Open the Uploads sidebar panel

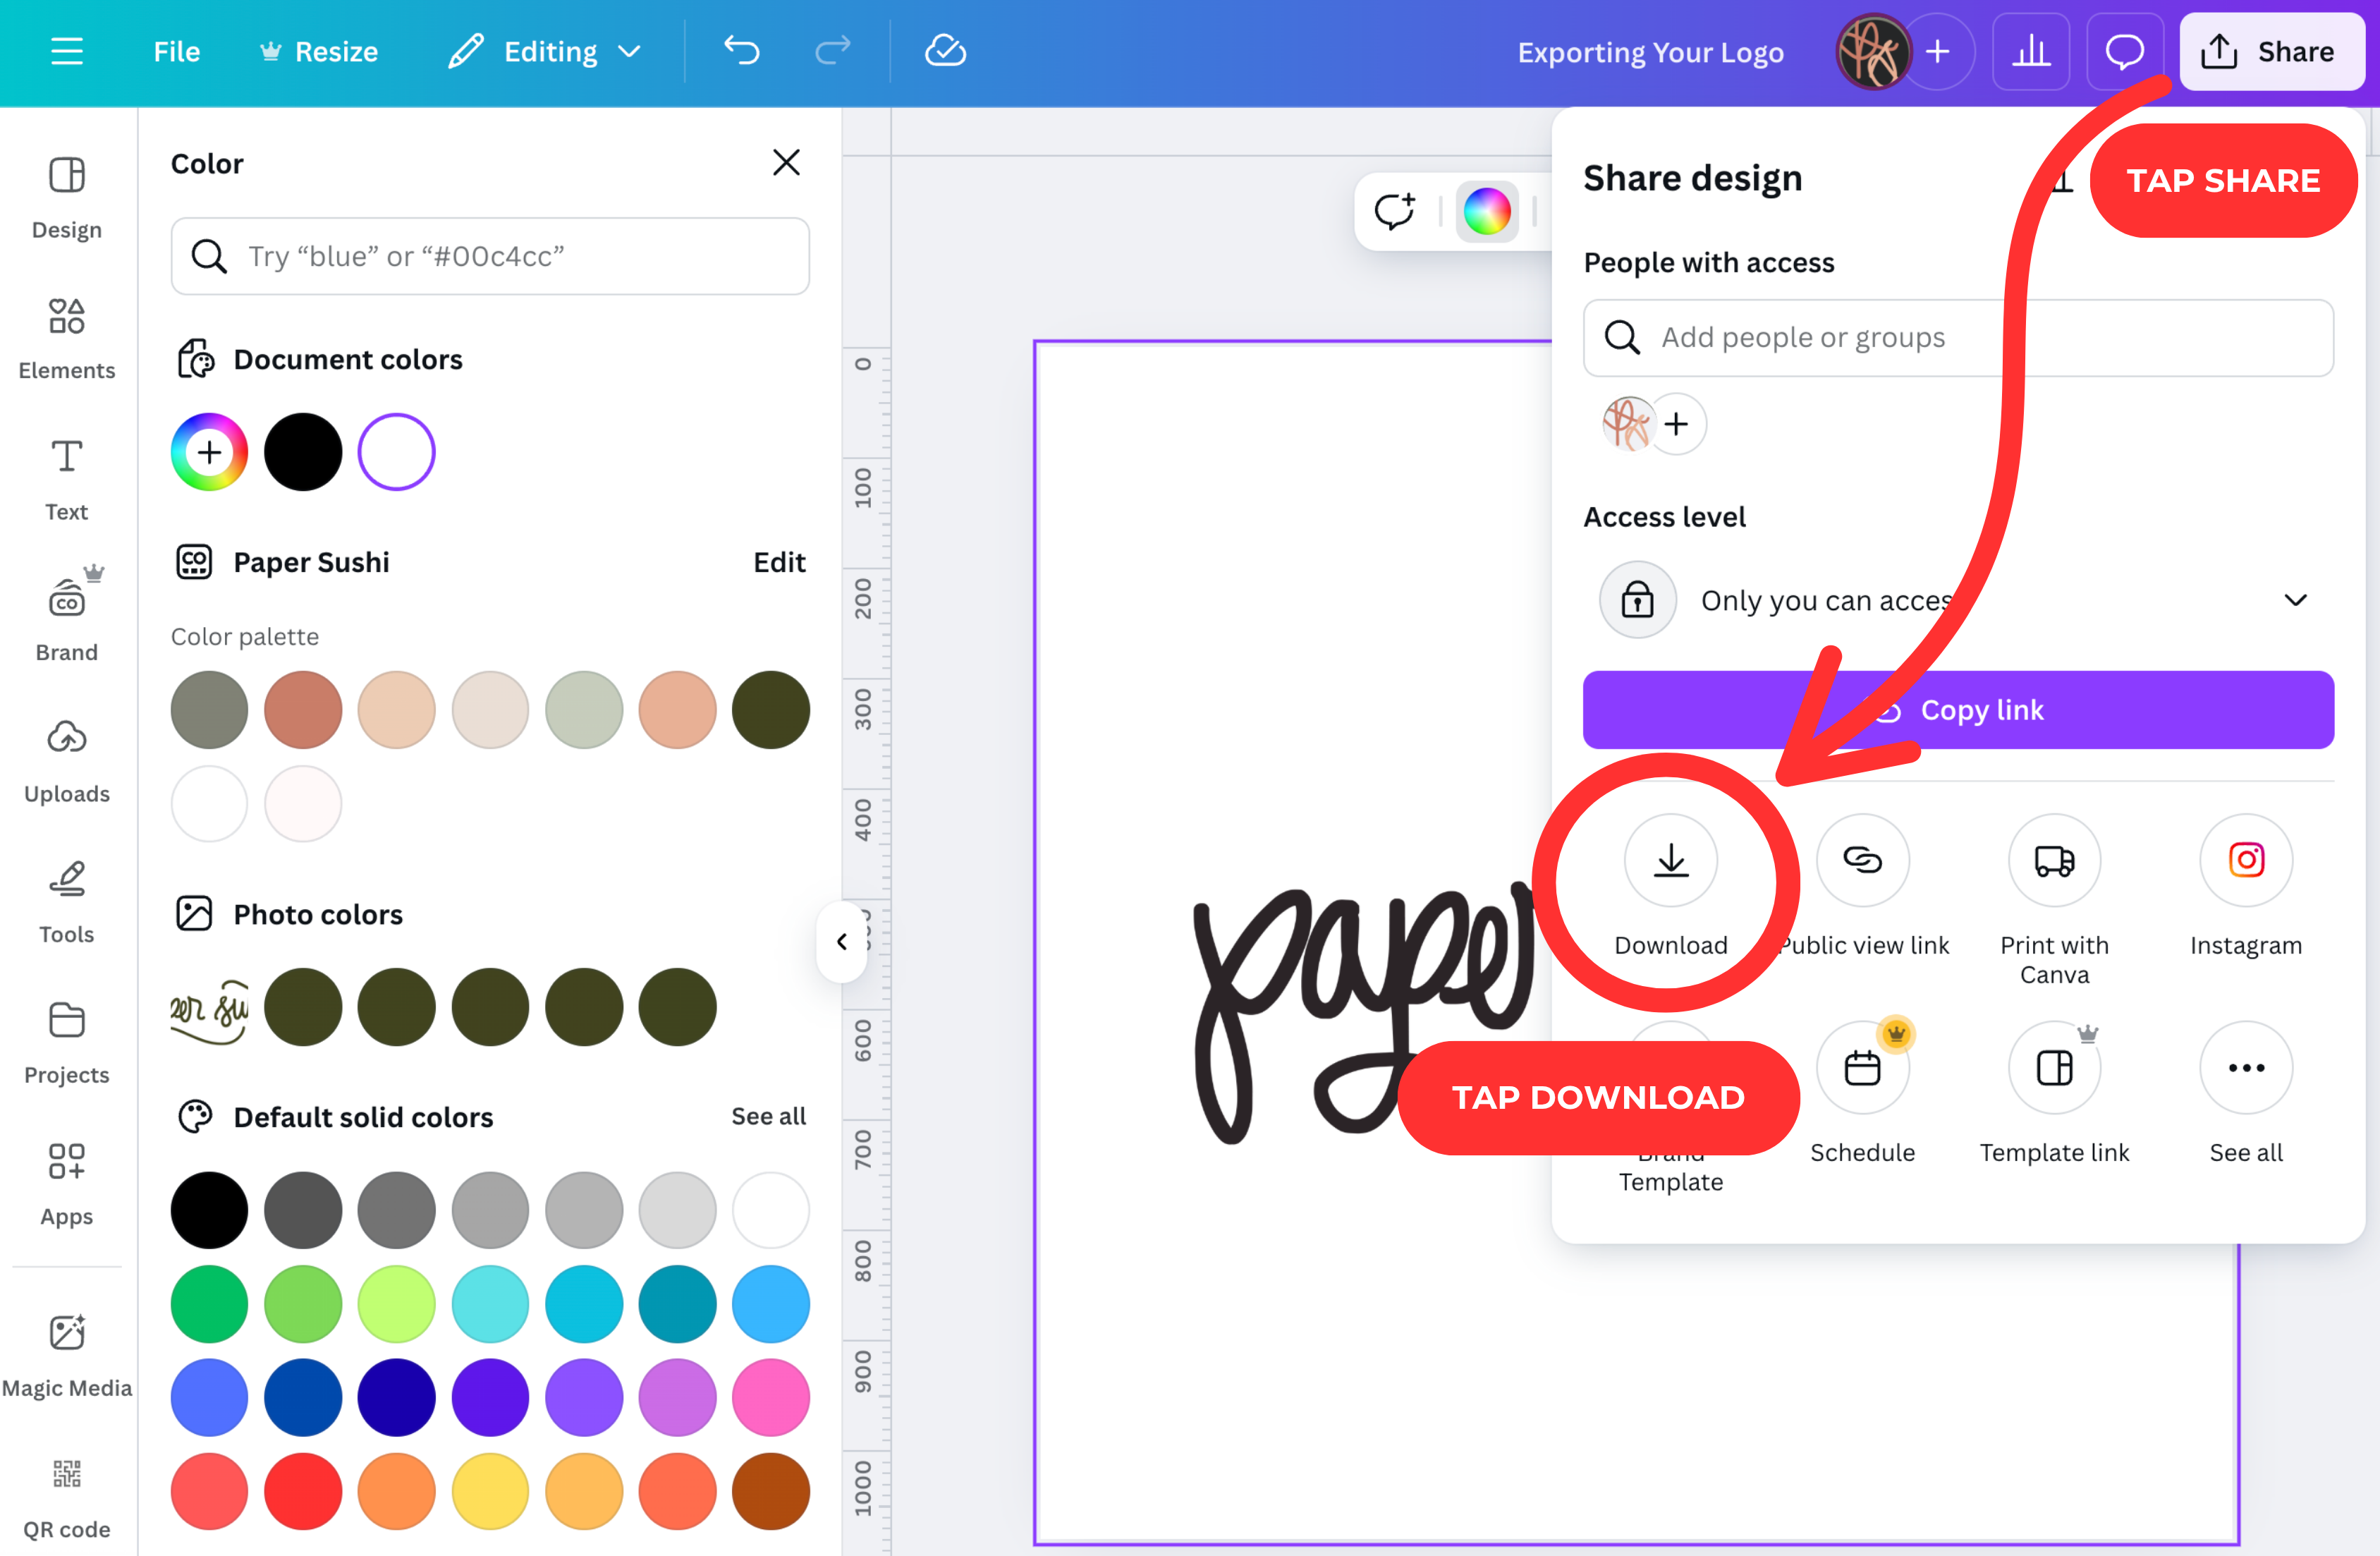pos(67,761)
